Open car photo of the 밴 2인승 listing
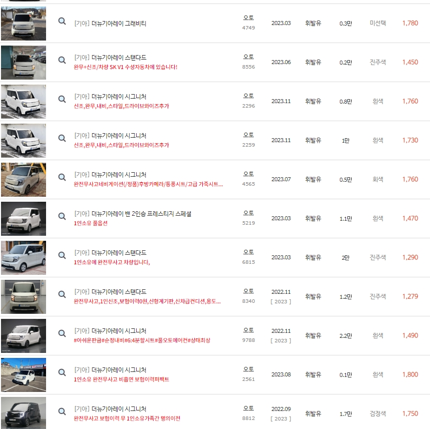The image size is (430, 429). pyautogui.click(x=24, y=219)
